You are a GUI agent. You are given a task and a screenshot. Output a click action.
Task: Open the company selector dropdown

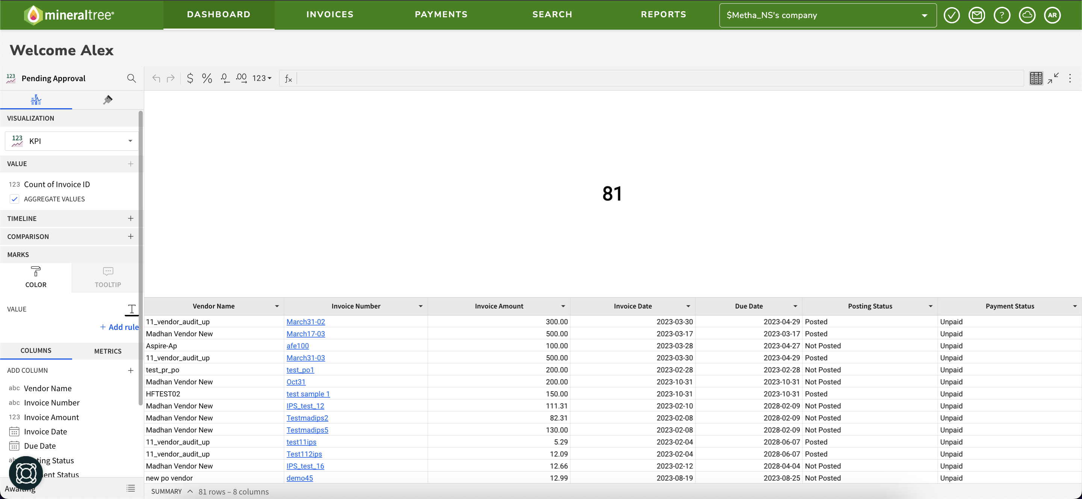[x=827, y=15]
